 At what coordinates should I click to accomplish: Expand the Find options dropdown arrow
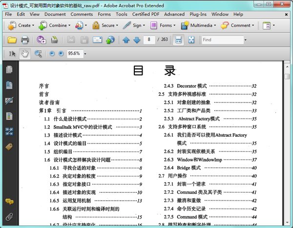tap(245, 40)
